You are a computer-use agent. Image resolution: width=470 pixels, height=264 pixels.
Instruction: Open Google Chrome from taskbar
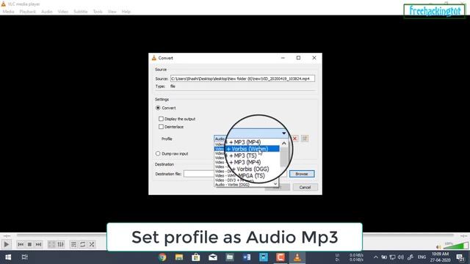(x=162, y=257)
